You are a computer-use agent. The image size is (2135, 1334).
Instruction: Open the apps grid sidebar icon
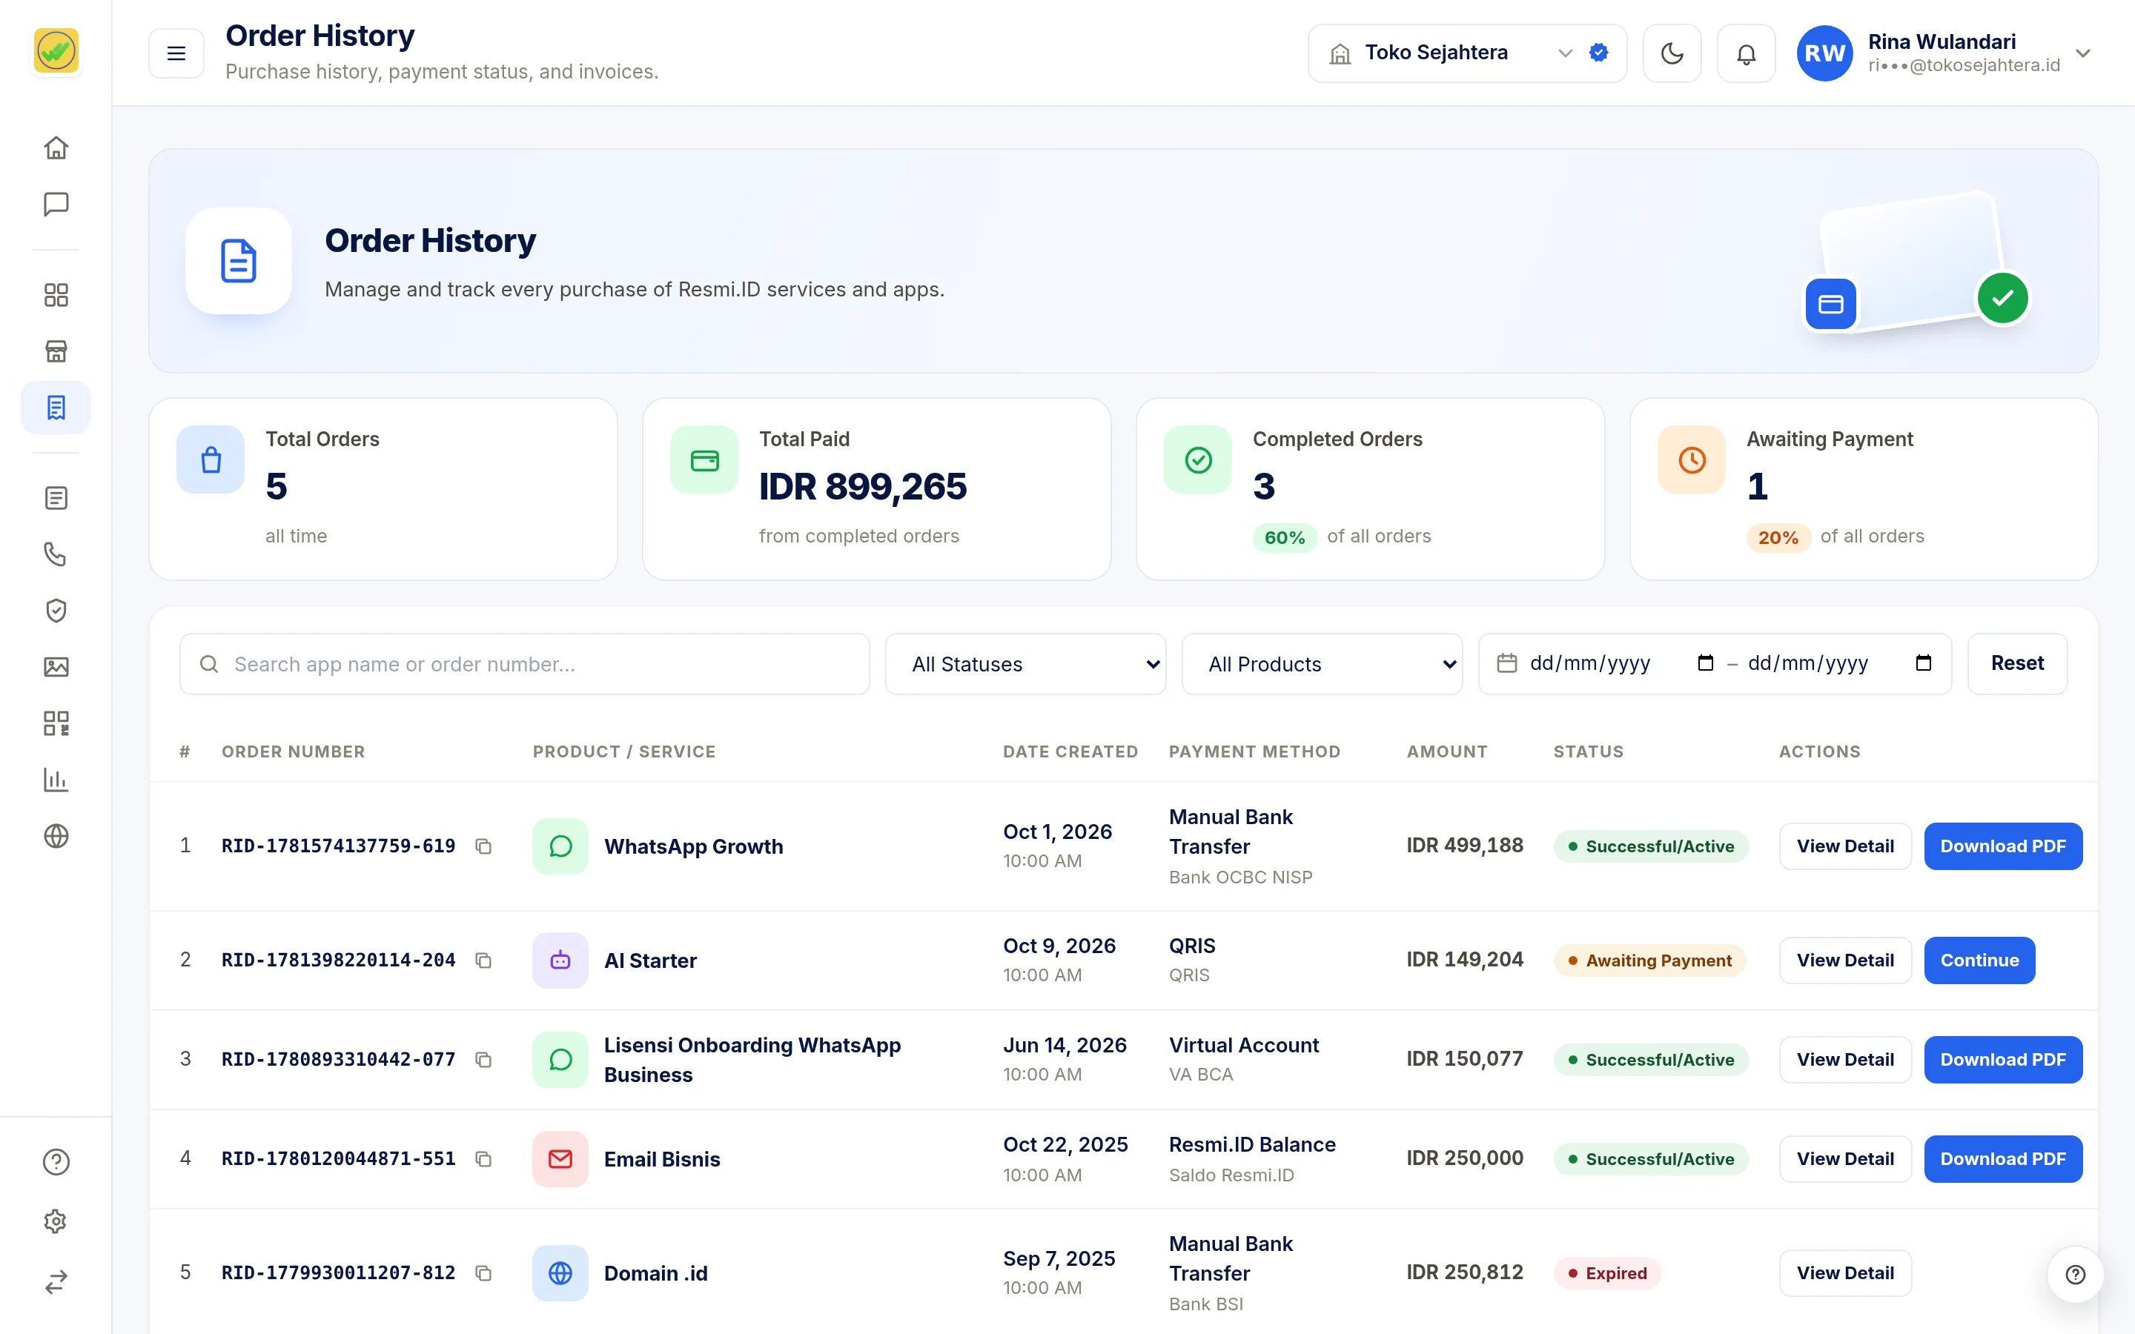[x=56, y=295]
